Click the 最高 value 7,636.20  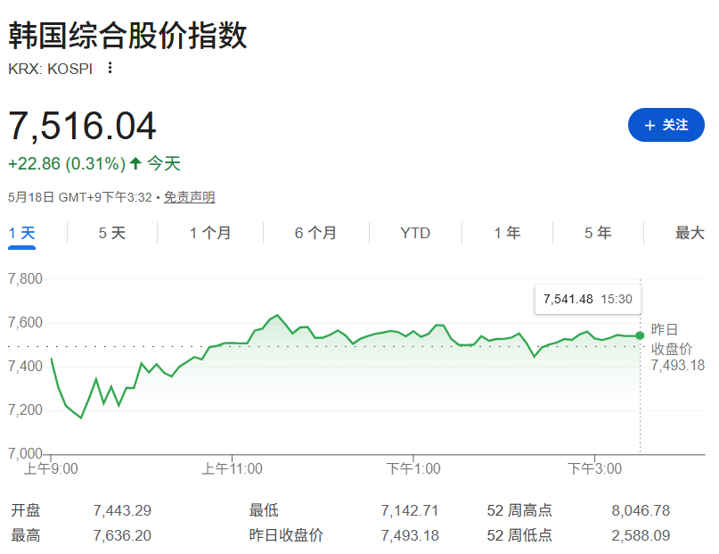pos(122,535)
